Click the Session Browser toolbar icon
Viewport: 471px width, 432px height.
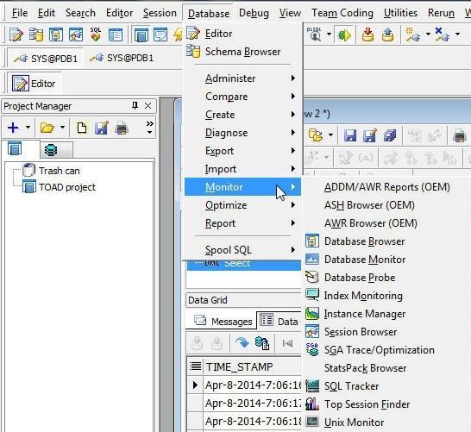click(x=76, y=34)
